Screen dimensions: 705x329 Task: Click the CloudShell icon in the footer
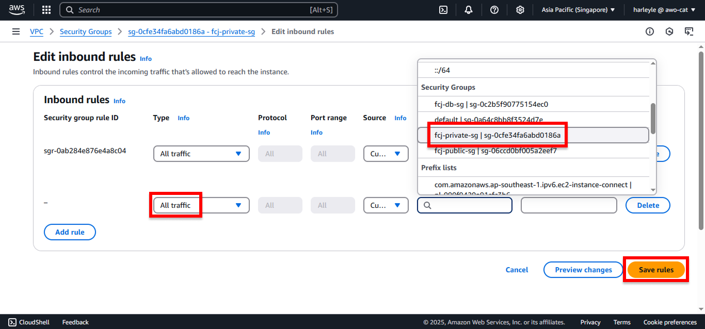click(x=12, y=322)
